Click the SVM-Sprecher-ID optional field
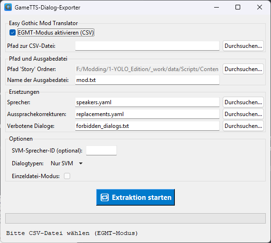 (101, 151)
